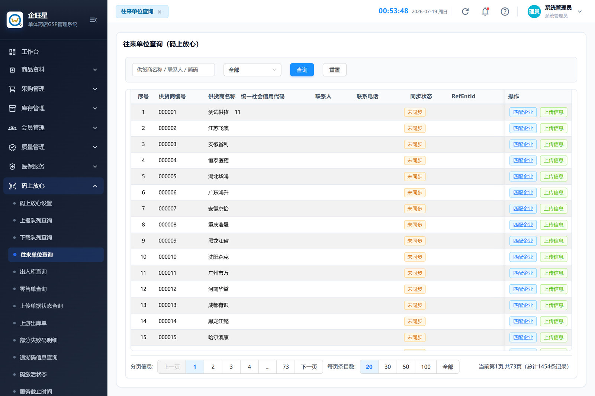Click the 库存管理 box icon
This screenshot has height=396, width=595.
(12, 108)
